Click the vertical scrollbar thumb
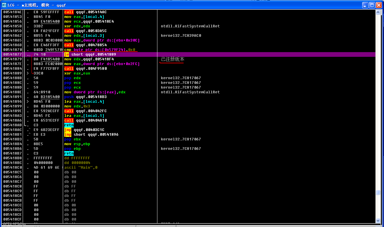 [378, 192]
